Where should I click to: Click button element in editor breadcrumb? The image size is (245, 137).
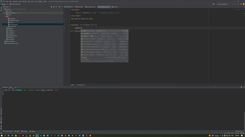[72, 85]
